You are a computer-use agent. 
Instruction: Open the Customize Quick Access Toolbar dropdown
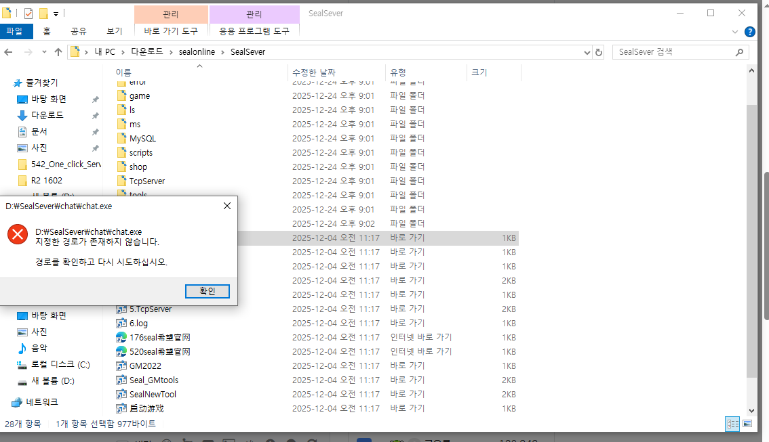pyautogui.click(x=56, y=14)
